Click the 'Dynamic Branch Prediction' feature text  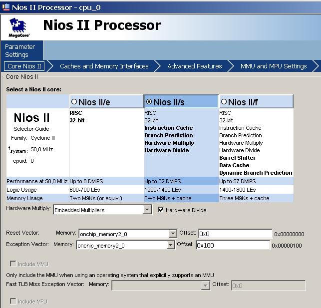coord(256,173)
